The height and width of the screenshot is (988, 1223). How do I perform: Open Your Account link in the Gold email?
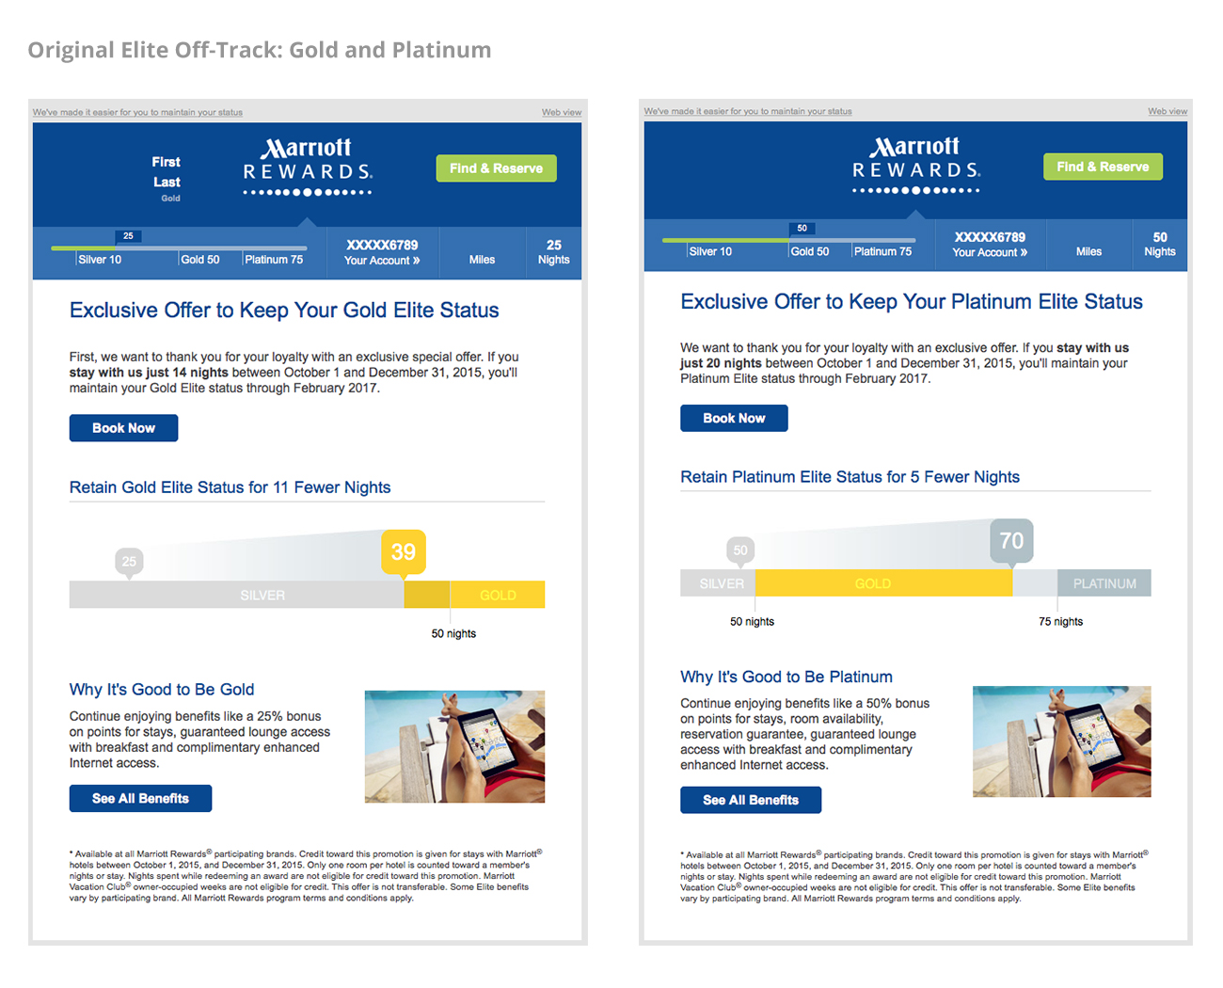[x=382, y=261]
